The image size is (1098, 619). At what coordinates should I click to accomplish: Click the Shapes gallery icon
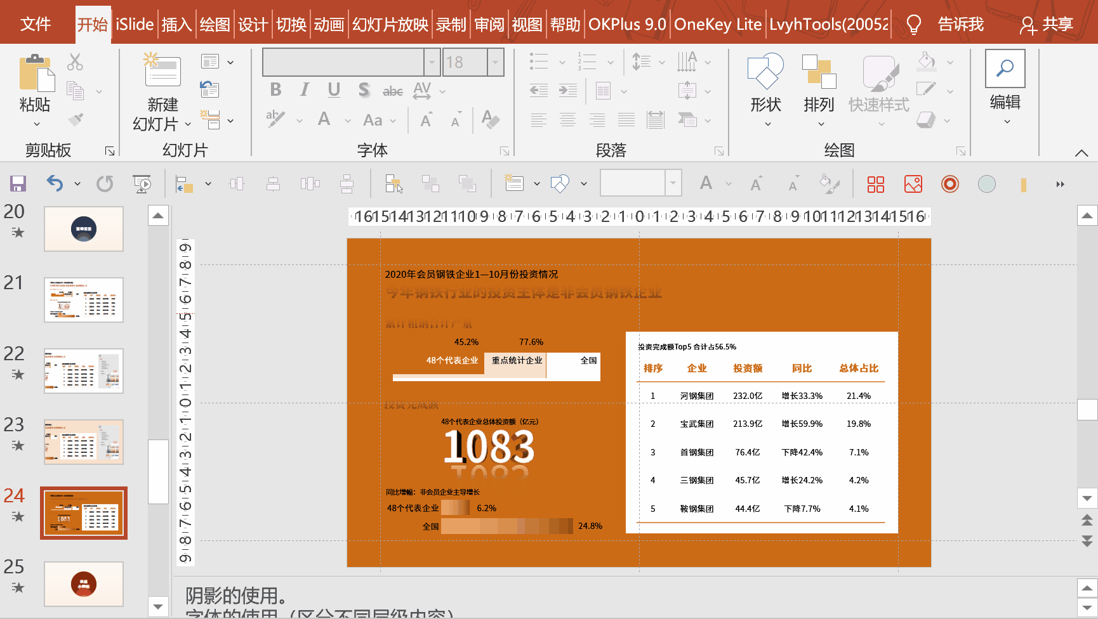click(x=765, y=71)
